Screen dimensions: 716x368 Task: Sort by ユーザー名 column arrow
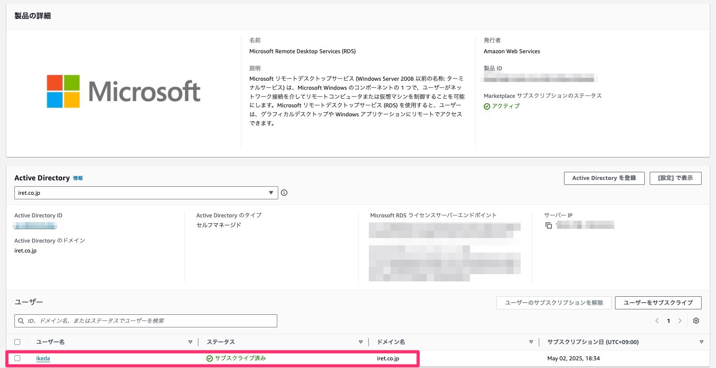(190, 342)
